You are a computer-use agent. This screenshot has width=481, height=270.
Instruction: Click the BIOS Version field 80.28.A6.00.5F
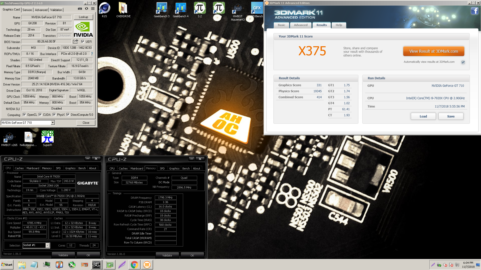pyautogui.click(x=46, y=42)
